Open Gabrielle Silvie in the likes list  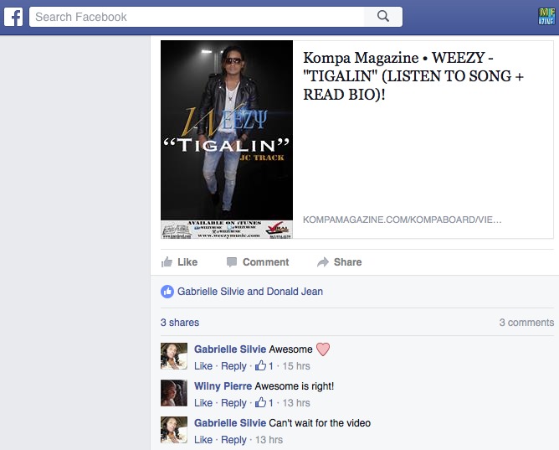coord(211,292)
